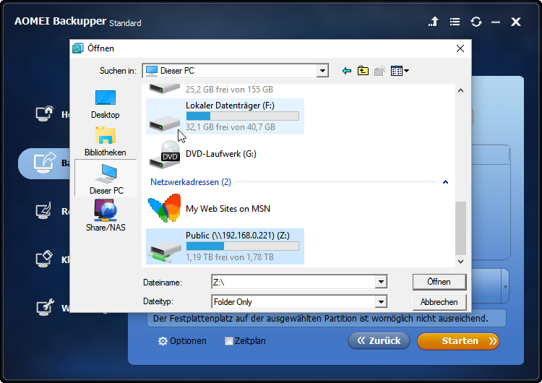Click AOMEI Restore sidebar icon
Screen dimensions: 542x383
(43, 210)
